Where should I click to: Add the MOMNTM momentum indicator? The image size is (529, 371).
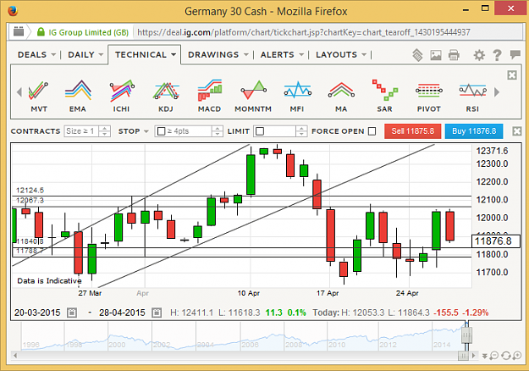(253, 96)
